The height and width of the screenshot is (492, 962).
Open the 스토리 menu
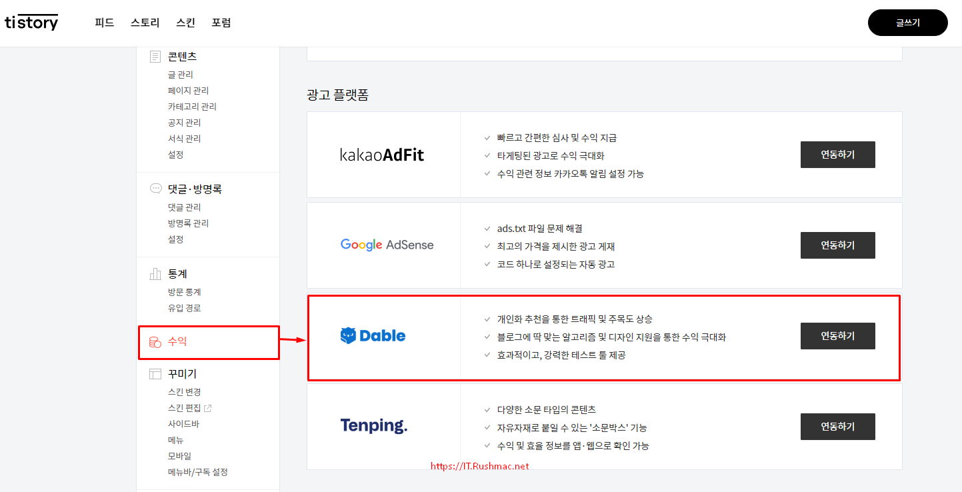click(x=145, y=23)
